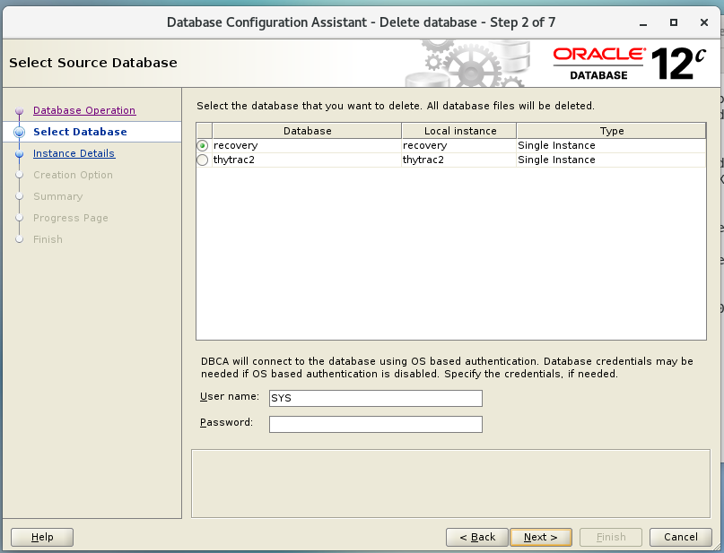Image resolution: width=724 pixels, height=553 pixels.
Task: Go to the Instance Details step link
Action: (x=74, y=153)
